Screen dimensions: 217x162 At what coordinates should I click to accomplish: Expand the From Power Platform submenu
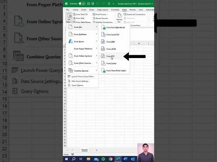83,49
